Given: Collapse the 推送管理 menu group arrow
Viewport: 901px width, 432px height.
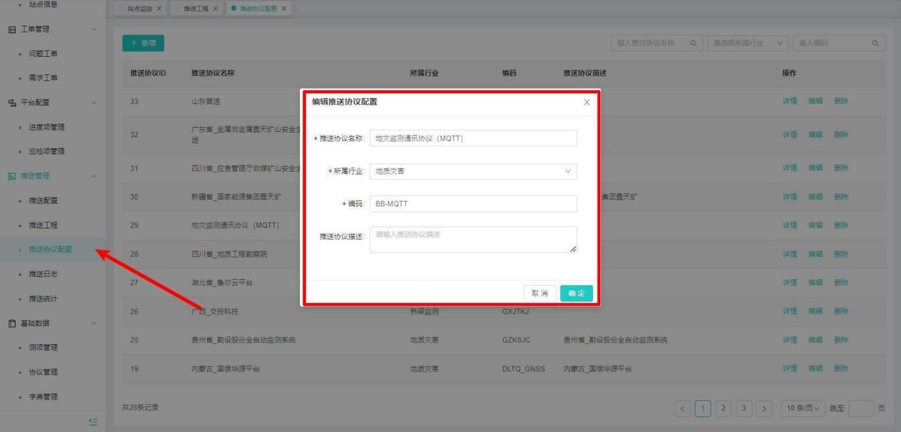Looking at the screenshot, I should [x=93, y=176].
